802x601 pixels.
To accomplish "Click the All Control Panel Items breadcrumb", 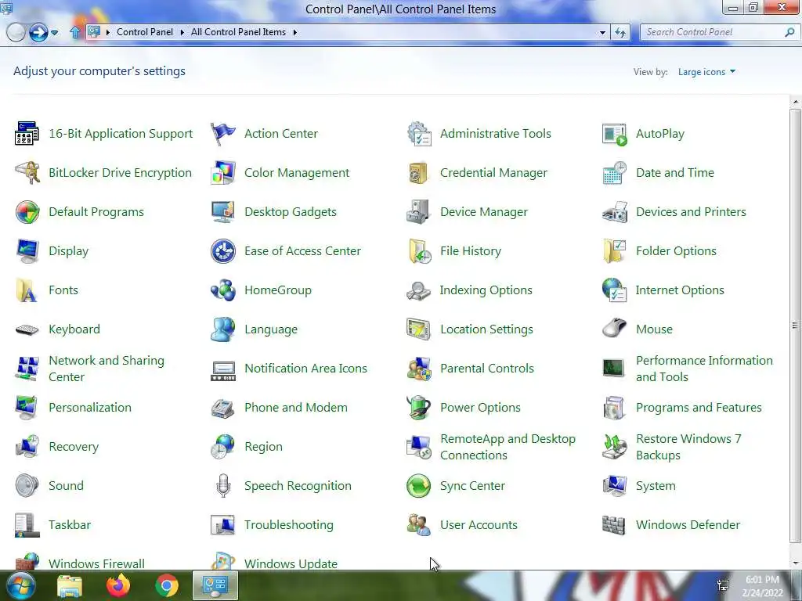I will (238, 31).
